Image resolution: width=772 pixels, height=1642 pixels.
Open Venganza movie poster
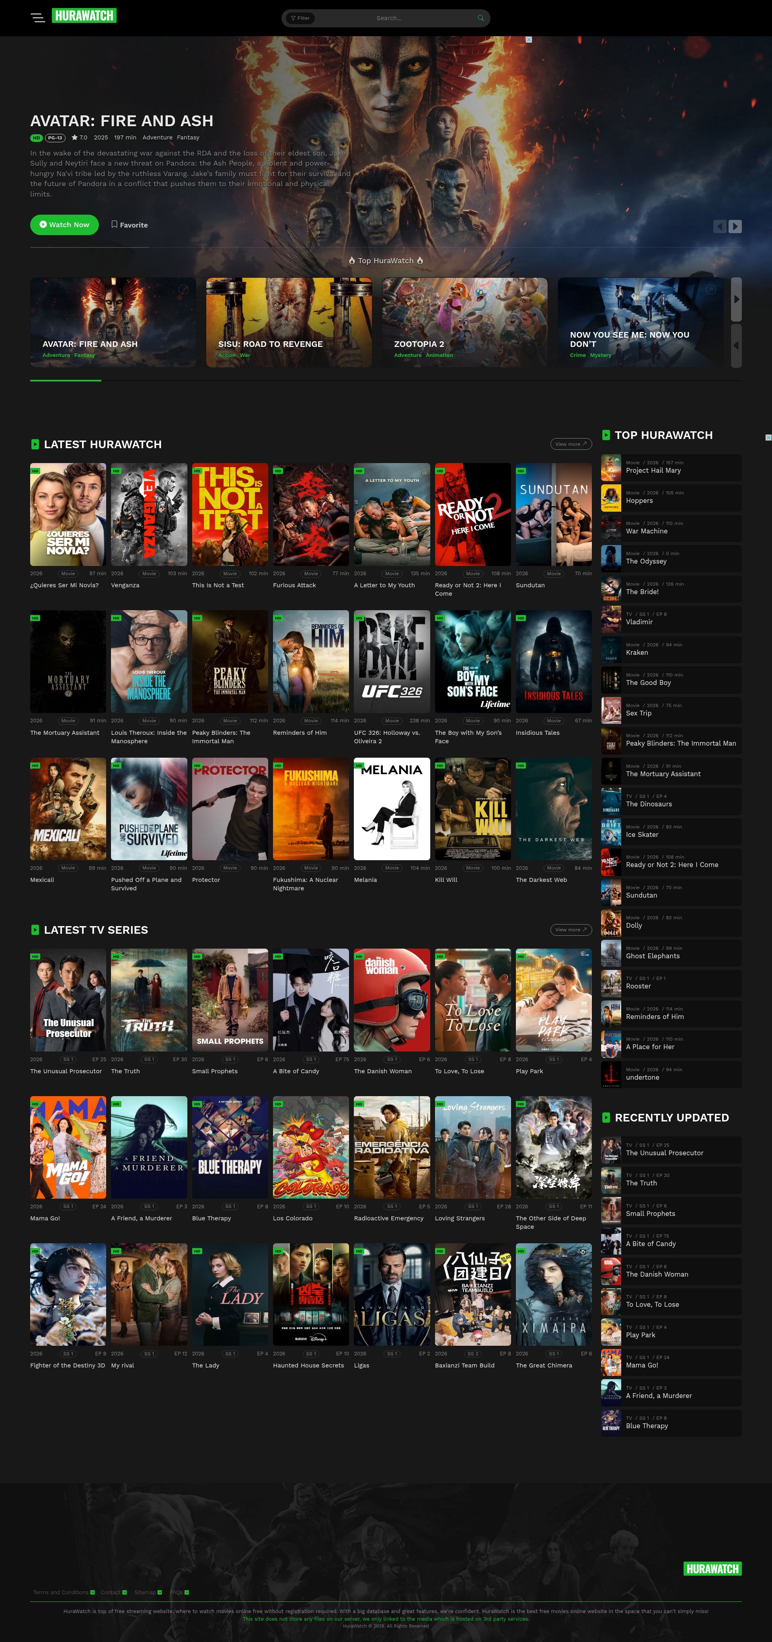pos(149,515)
